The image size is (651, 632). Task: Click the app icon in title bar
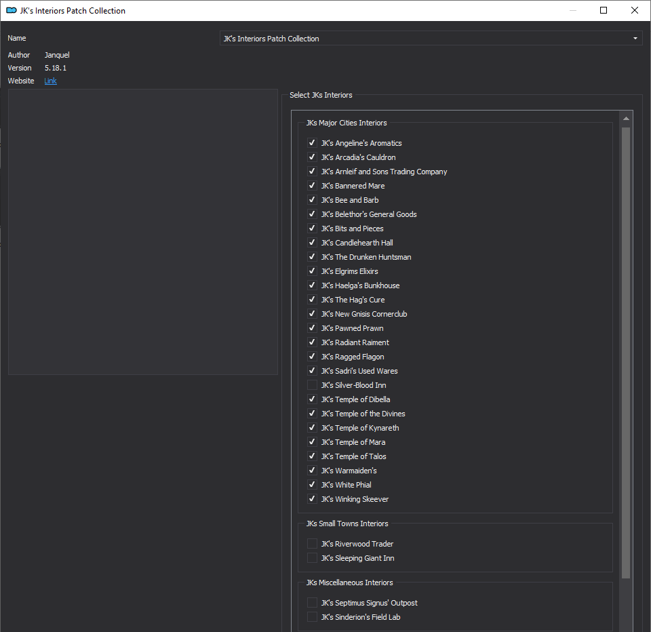12,10
